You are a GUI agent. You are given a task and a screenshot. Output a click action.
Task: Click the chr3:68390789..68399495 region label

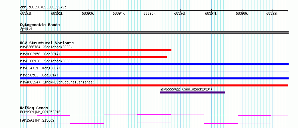pos(43,7)
